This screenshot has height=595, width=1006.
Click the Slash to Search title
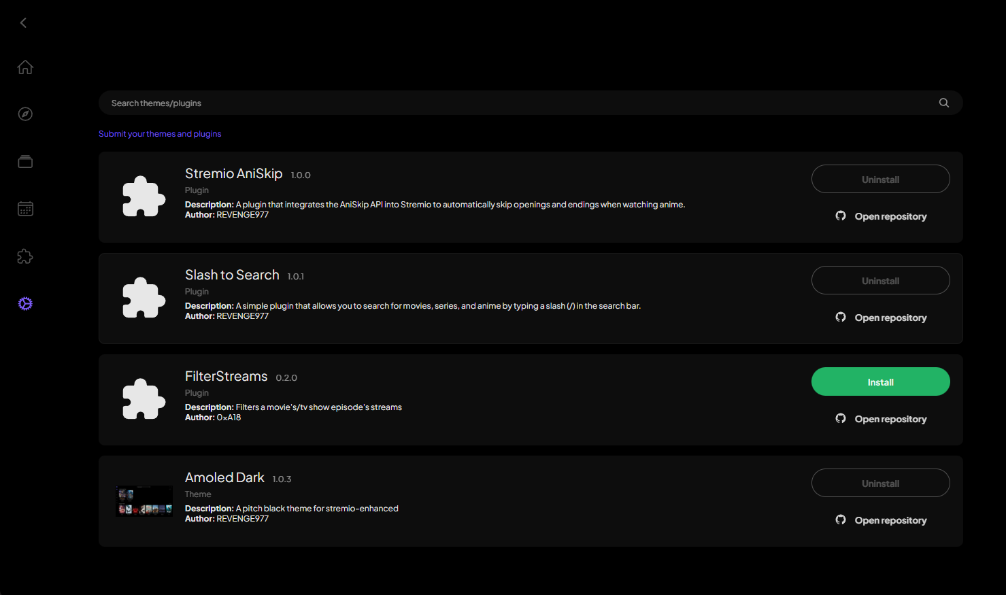tap(232, 275)
